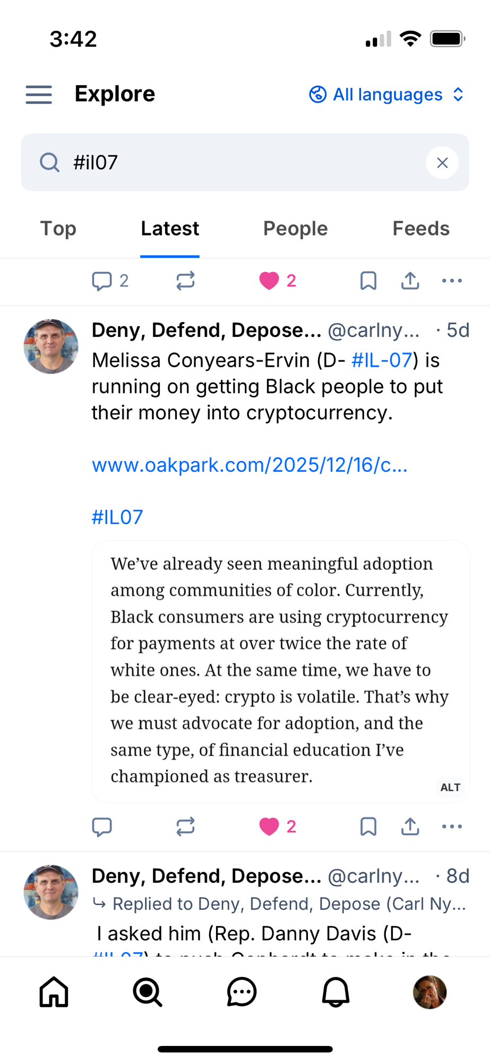Viewport: 490px width, 1063px height.
Task: Open my profile from the bottom bar
Action: click(x=429, y=992)
